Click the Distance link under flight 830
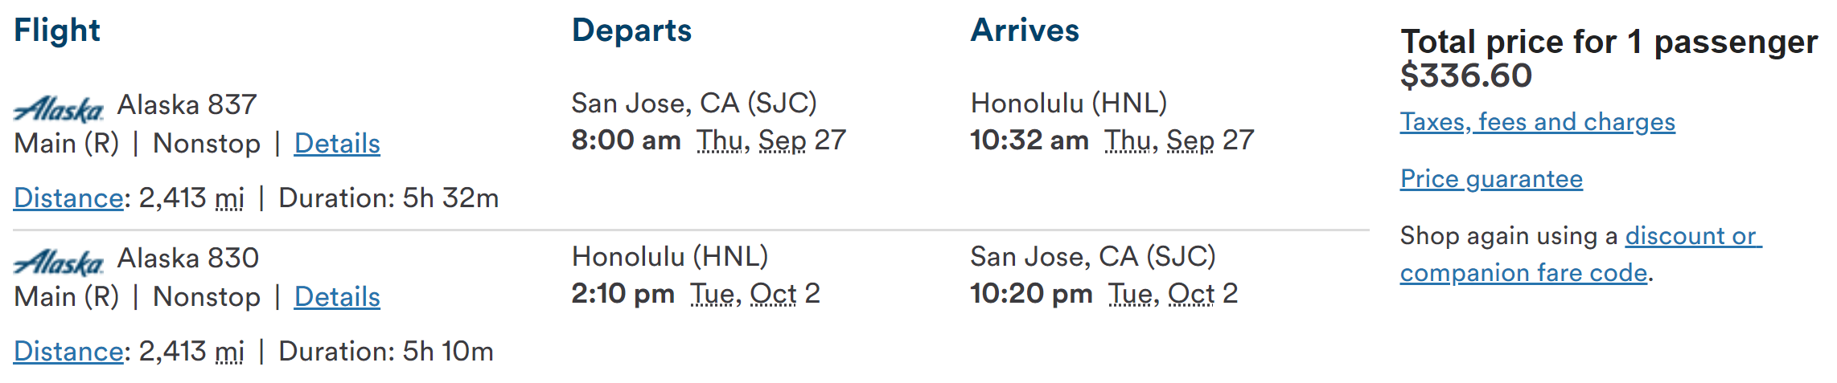The height and width of the screenshot is (383, 1837). (68, 352)
